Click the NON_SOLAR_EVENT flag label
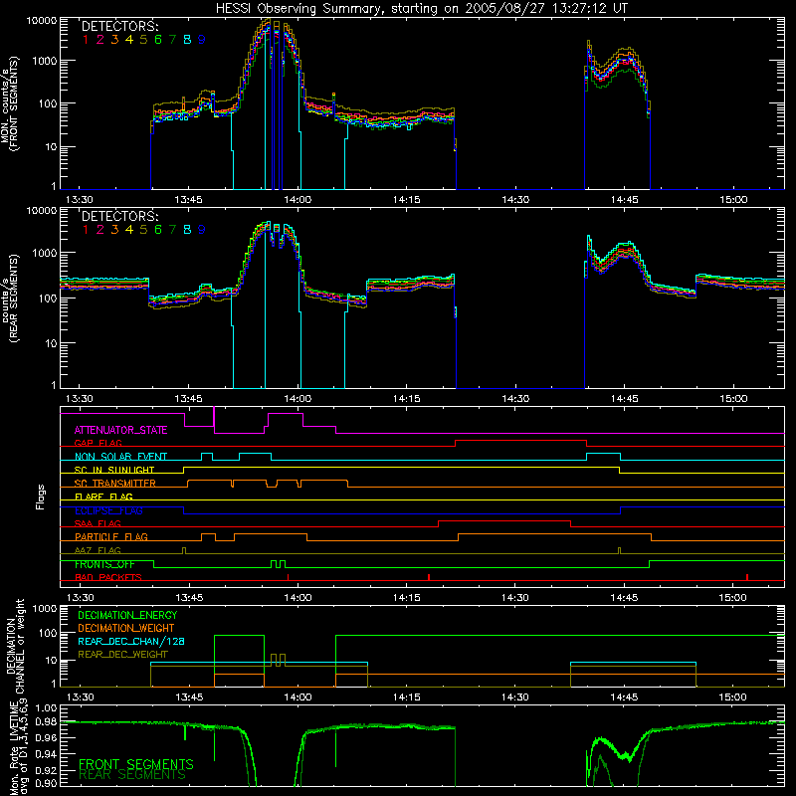Viewport: 796px width, 796px height. [120, 457]
